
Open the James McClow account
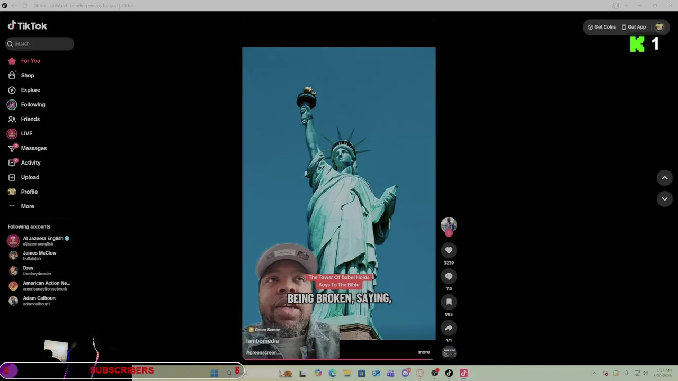coord(39,256)
